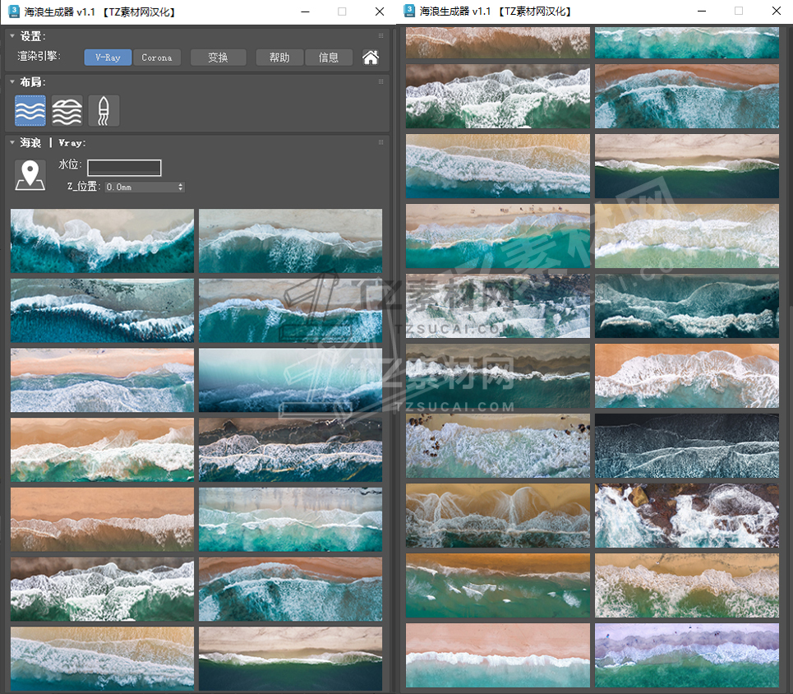Click the 水位 water level swatch
This screenshot has height=694, width=793.
(124, 168)
